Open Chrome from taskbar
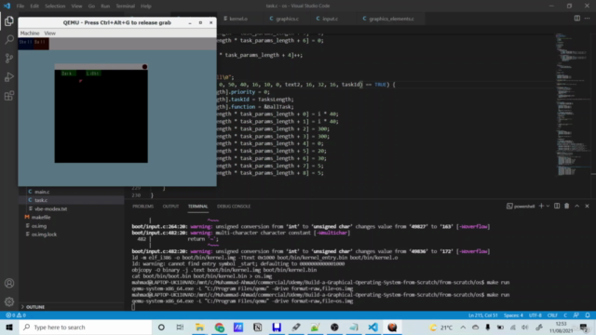This screenshot has height=335, width=596. [x=220, y=327]
